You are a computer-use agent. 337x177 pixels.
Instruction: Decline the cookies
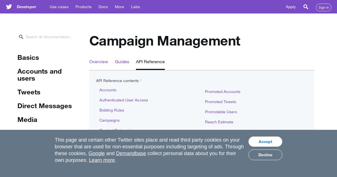pos(265,155)
